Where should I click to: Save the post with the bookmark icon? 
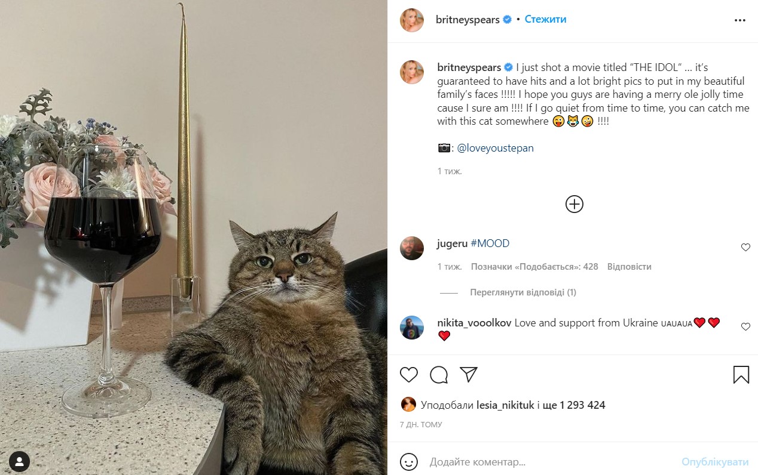pyautogui.click(x=741, y=375)
